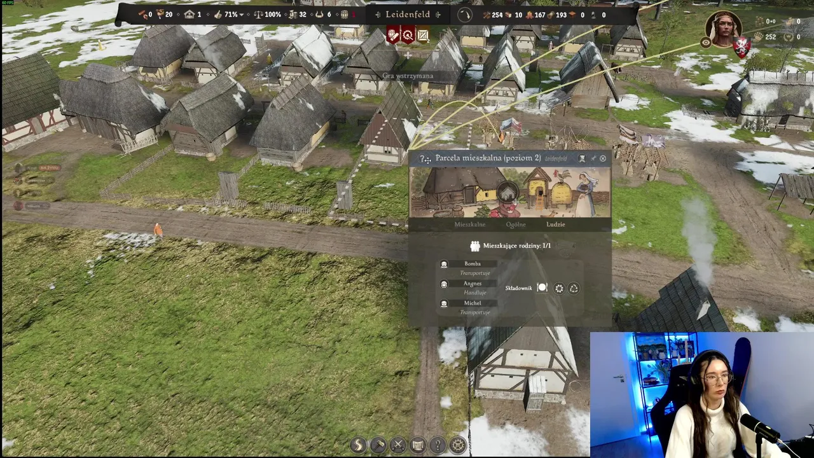Screen dimensions: 814x458
Task: Click the icon showing 0+0 near portrait
Action: [758, 22]
